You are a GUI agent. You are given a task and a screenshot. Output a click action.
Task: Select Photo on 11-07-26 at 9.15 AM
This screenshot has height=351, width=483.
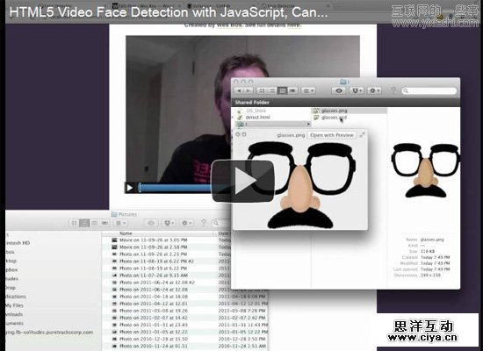click(x=154, y=276)
